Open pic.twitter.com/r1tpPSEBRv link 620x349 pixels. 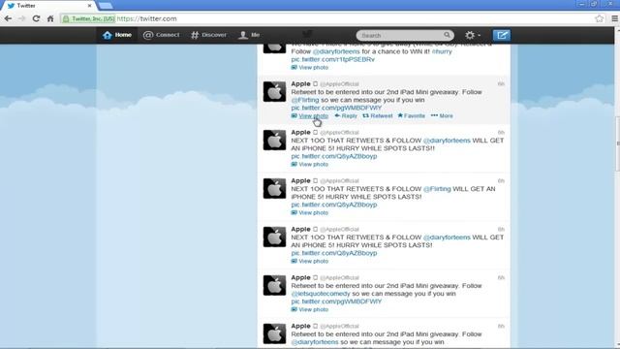[333, 59]
